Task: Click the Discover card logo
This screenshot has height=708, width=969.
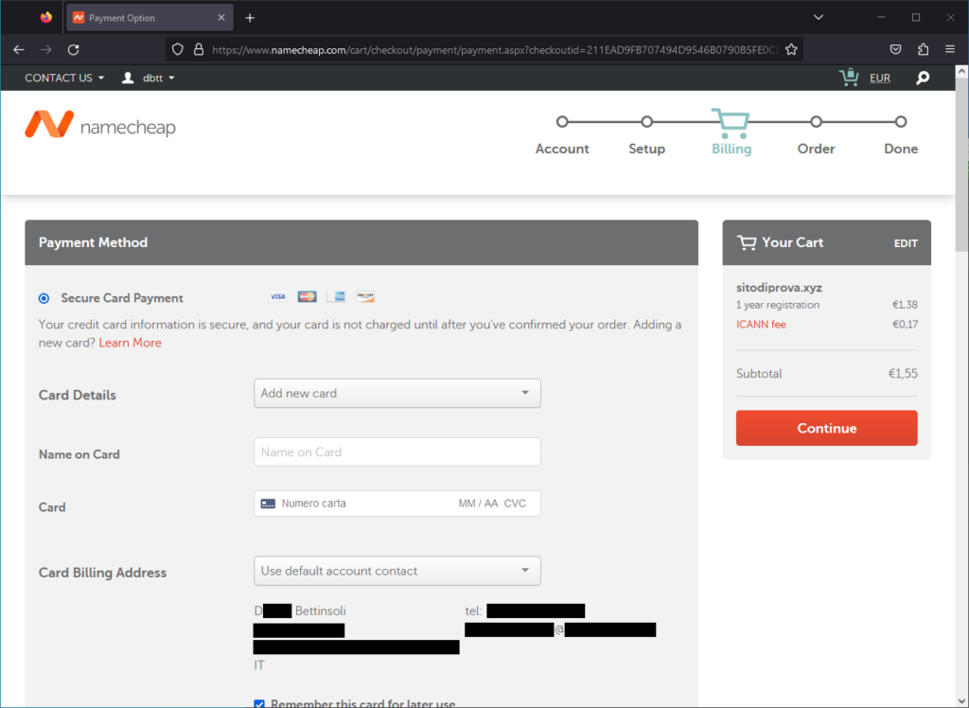Action: 365,297
